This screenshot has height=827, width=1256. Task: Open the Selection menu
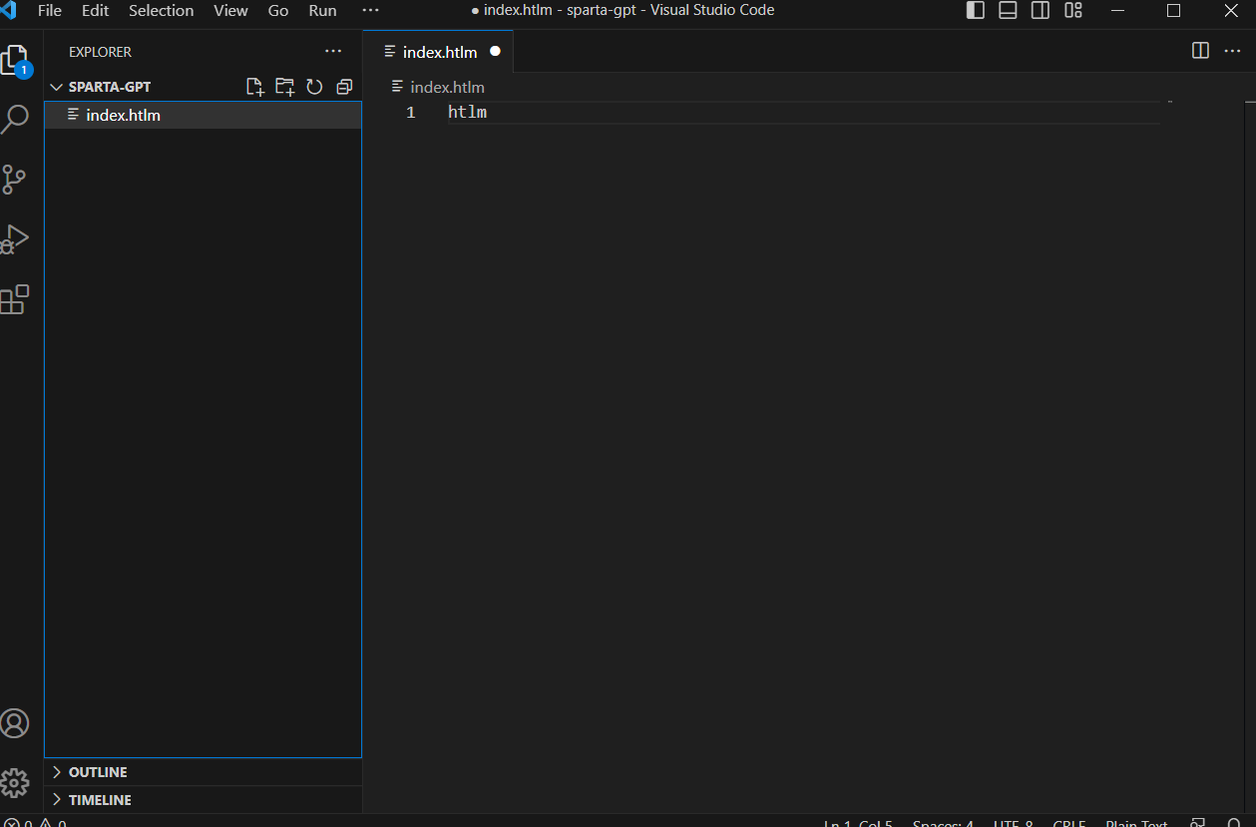click(x=161, y=11)
